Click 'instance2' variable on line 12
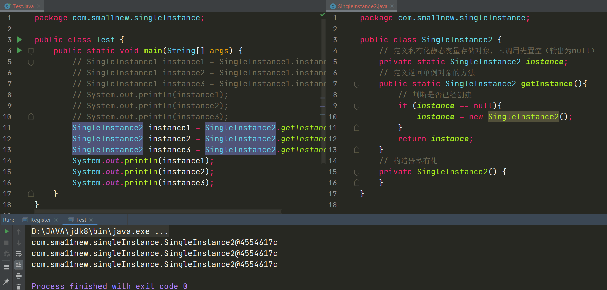 pyautogui.click(x=169, y=139)
